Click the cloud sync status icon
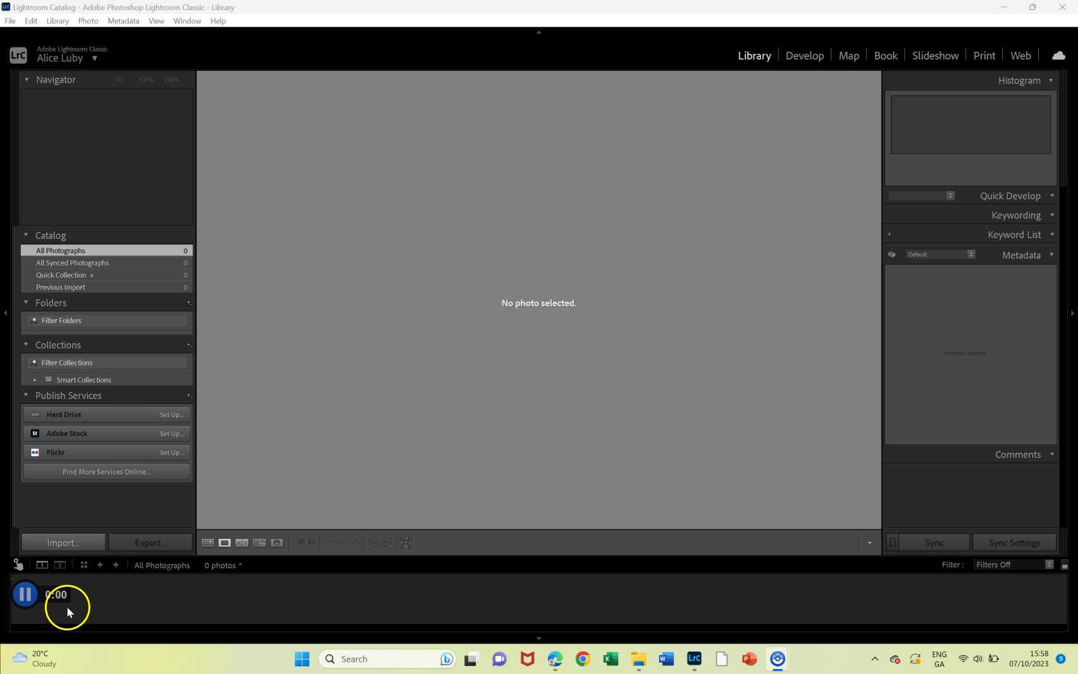1078x674 pixels. coord(1058,56)
